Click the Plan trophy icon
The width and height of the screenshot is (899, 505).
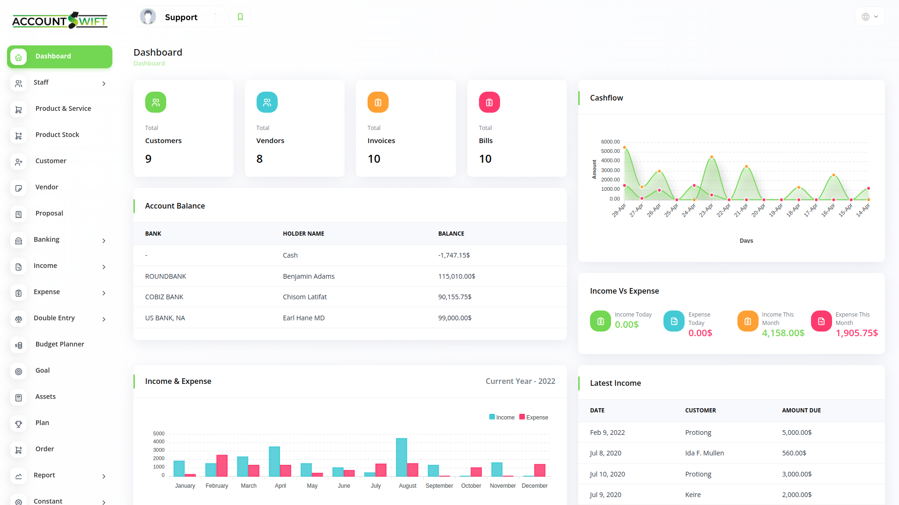tap(19, 424)
